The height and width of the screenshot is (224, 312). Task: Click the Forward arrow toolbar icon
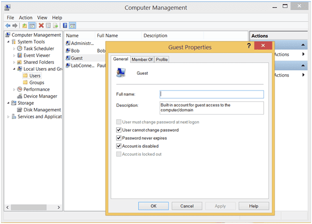click(x=15, y=26)
